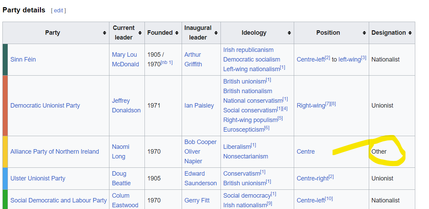Click the Sinn Féin green color bar

point(5,59)
